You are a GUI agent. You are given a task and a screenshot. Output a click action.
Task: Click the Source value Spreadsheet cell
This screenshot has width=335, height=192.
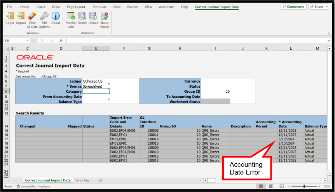96,86
